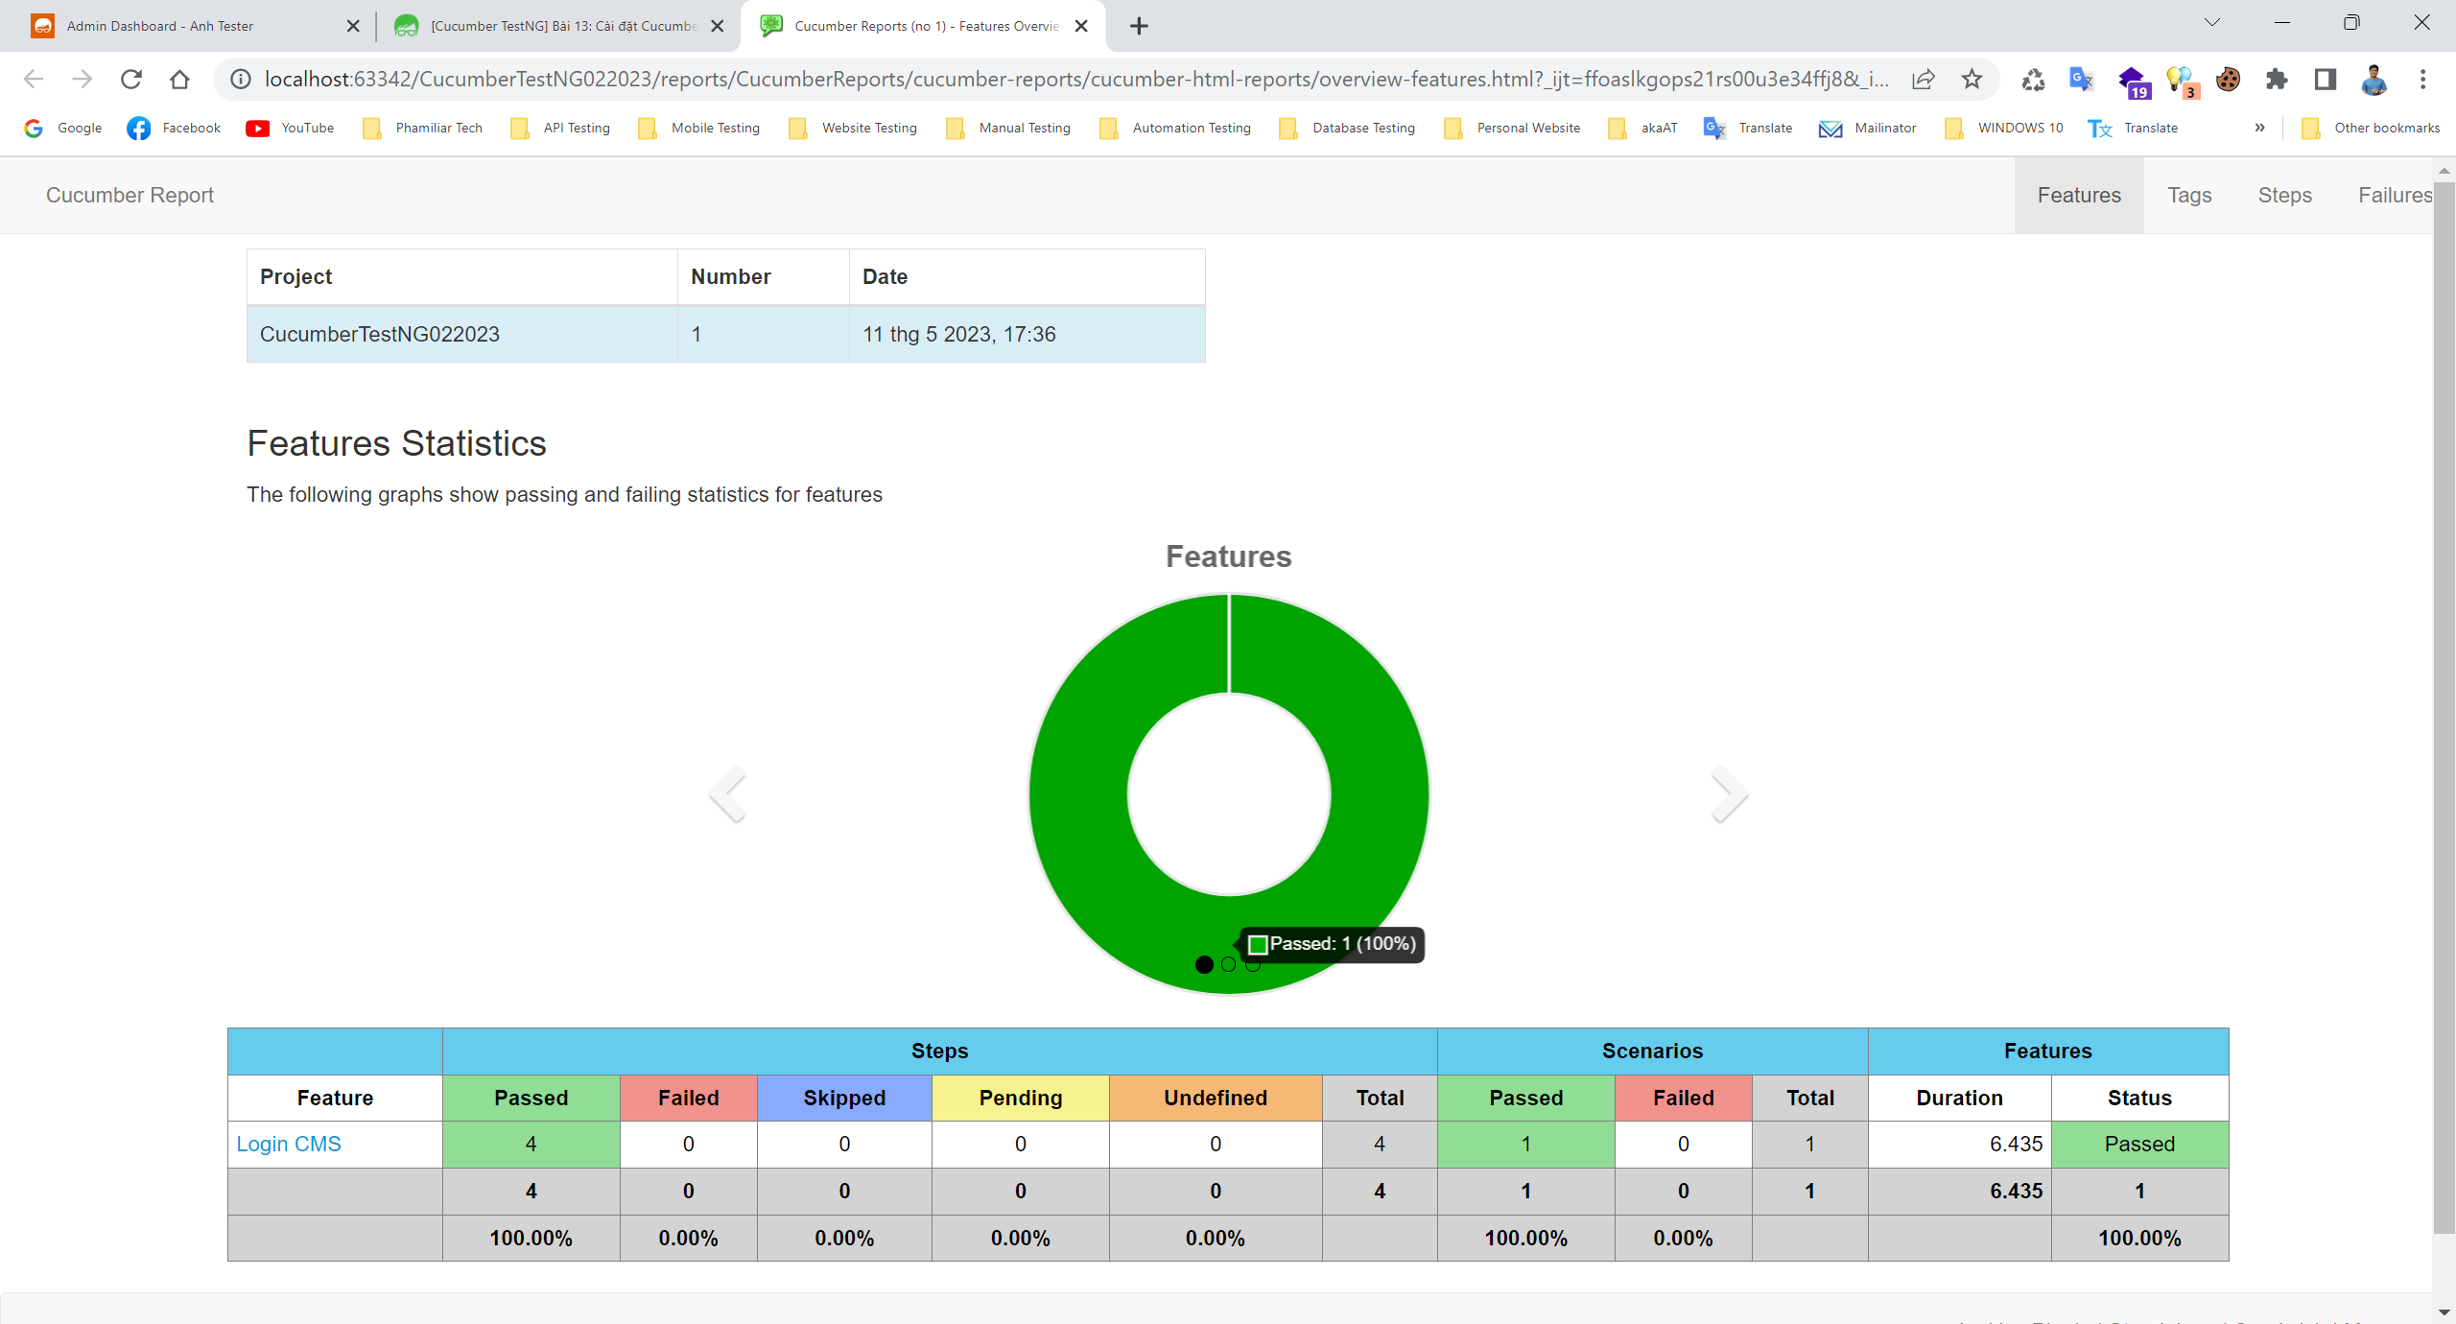Open the Automation Testing bookmark folder
The height and width of the screenshot is (1324, 2456).
[x=1175, y=128]
